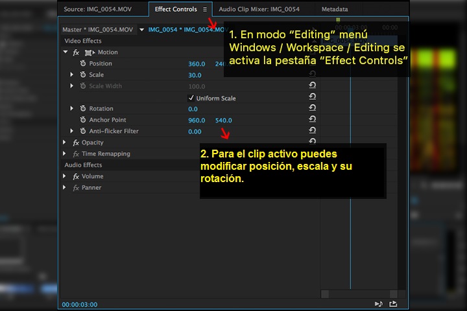Click the export frame icon at bottom right
This screenshot has width=467, height=311.
pyautogui.click(x=393, y=304)
